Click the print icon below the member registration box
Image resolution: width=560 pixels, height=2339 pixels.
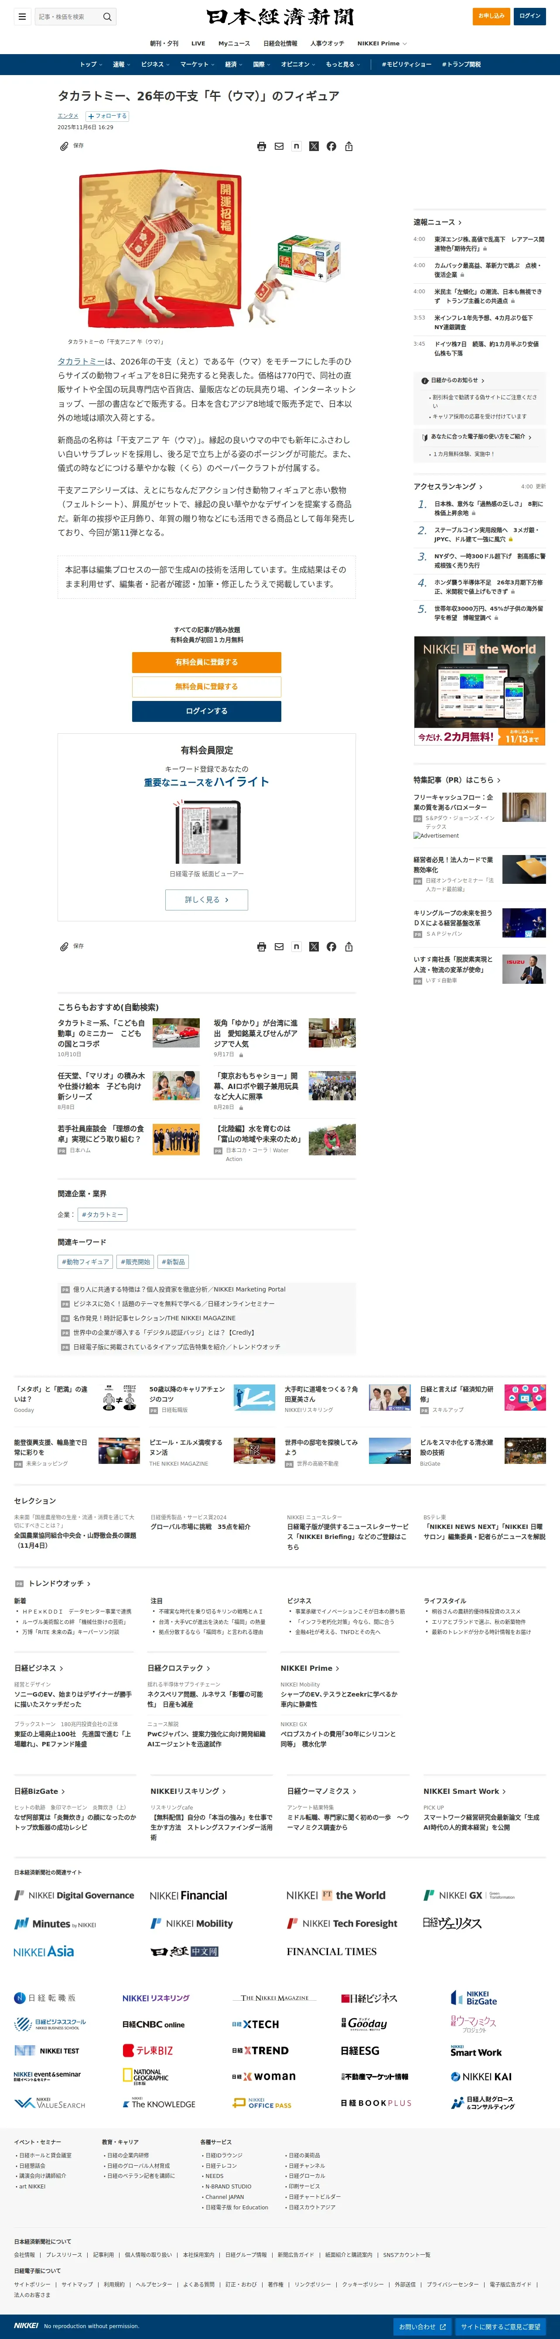[x=261, y=946]
